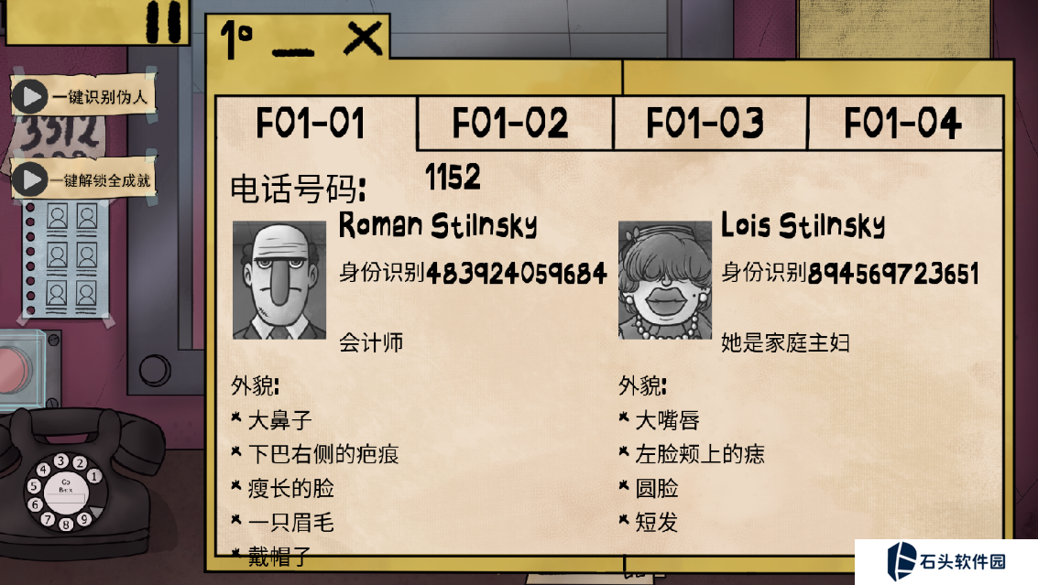Close the resident folder with X
This screenshot has height=585, width=1038.
[x=364, y=38]
